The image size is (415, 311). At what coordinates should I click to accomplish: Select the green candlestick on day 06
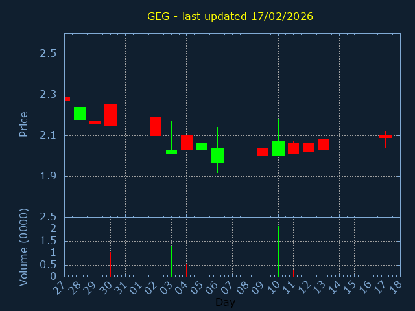coord(217,155)
